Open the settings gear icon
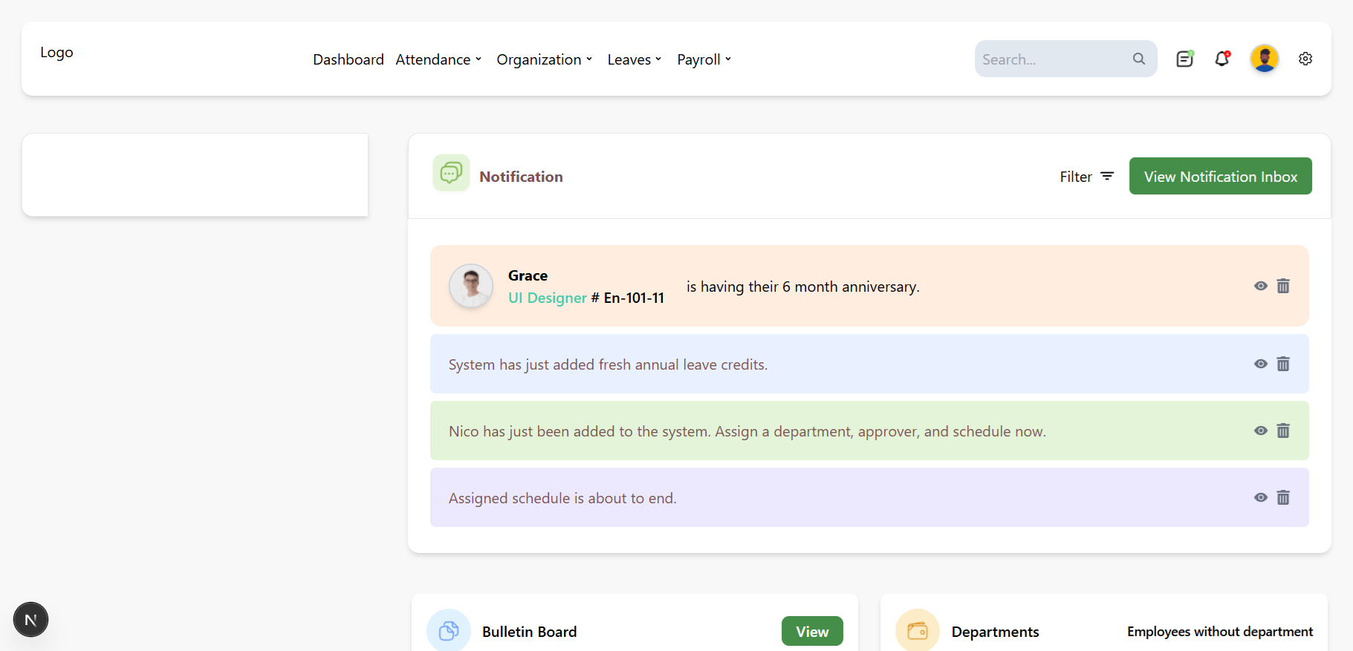Screen dimensions: 1353x651 1305,59
